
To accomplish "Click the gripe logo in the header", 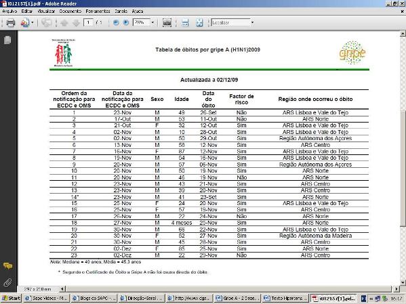I will tap(352, 53).
